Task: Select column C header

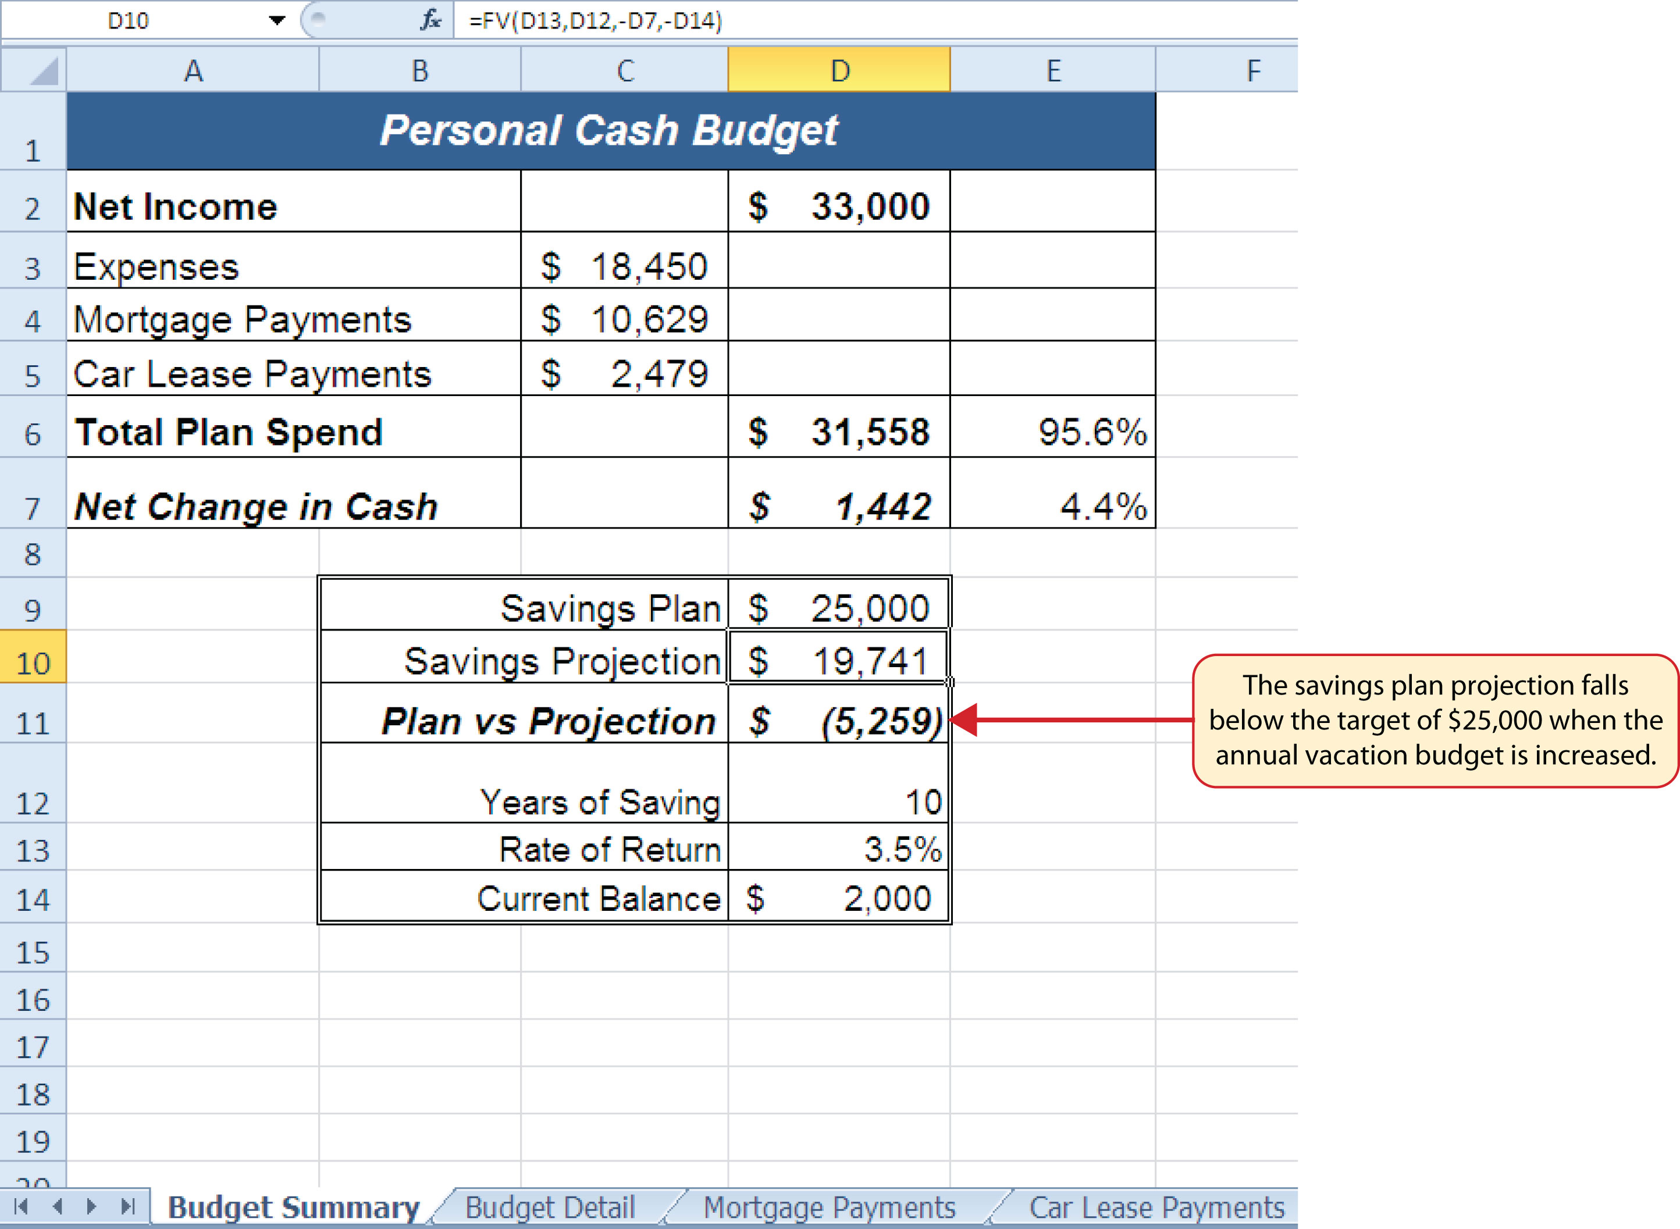Action: 625,70
